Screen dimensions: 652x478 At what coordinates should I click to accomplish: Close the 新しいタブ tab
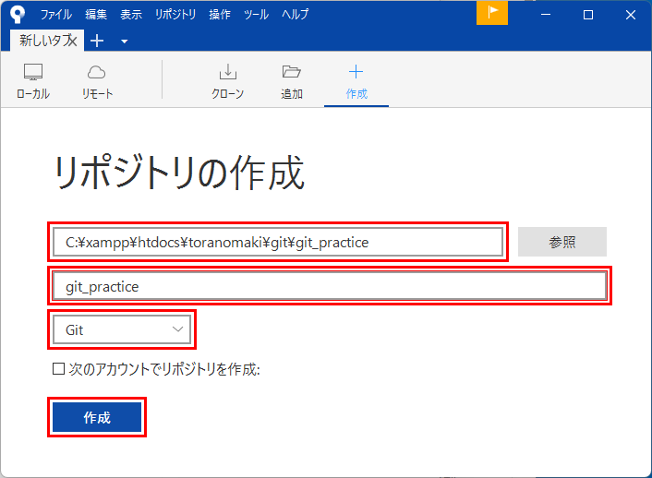pos(72,41)
